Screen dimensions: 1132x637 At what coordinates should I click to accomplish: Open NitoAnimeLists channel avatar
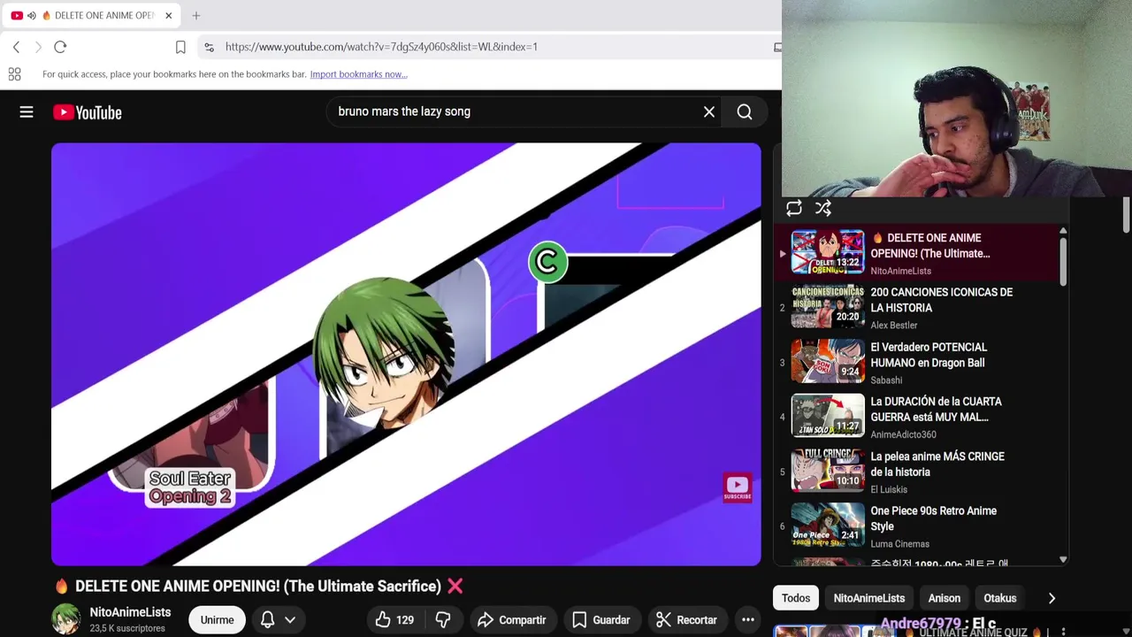tap(65, 619)
